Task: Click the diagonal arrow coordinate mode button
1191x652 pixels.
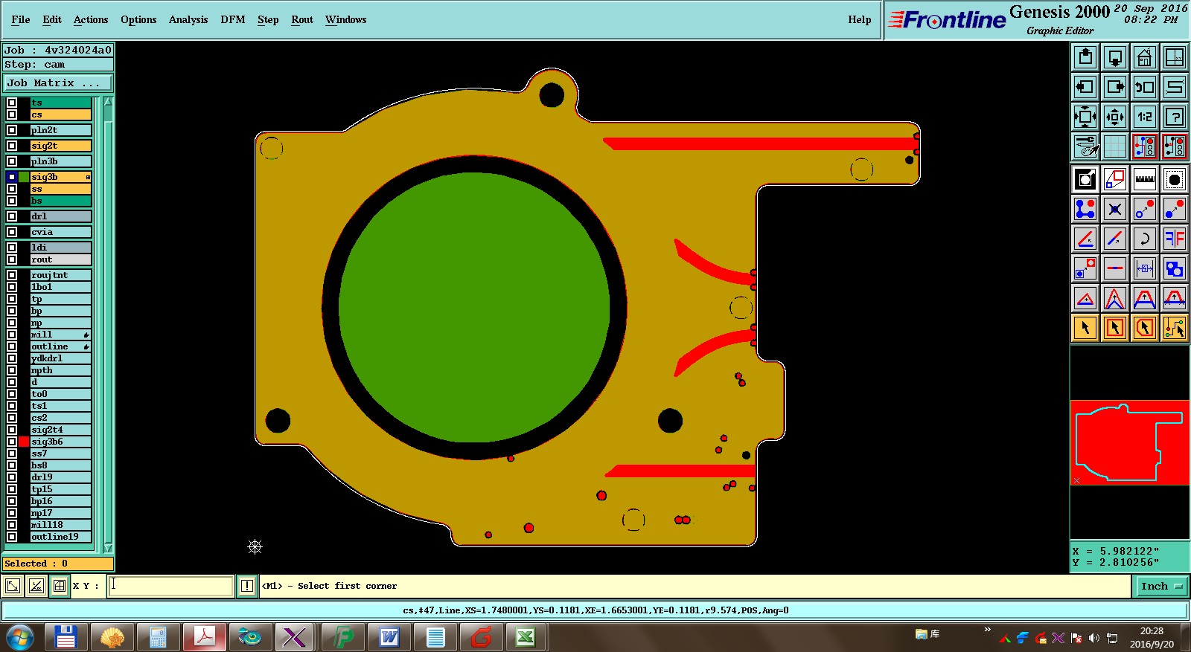Action: tap(13, 586)
